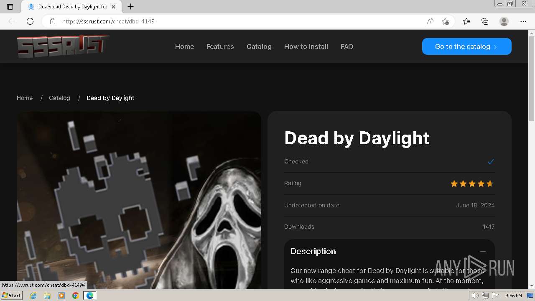This screenshot has width=535, height=301.
Task: Add this page to favorites
Action: point(445,21)
